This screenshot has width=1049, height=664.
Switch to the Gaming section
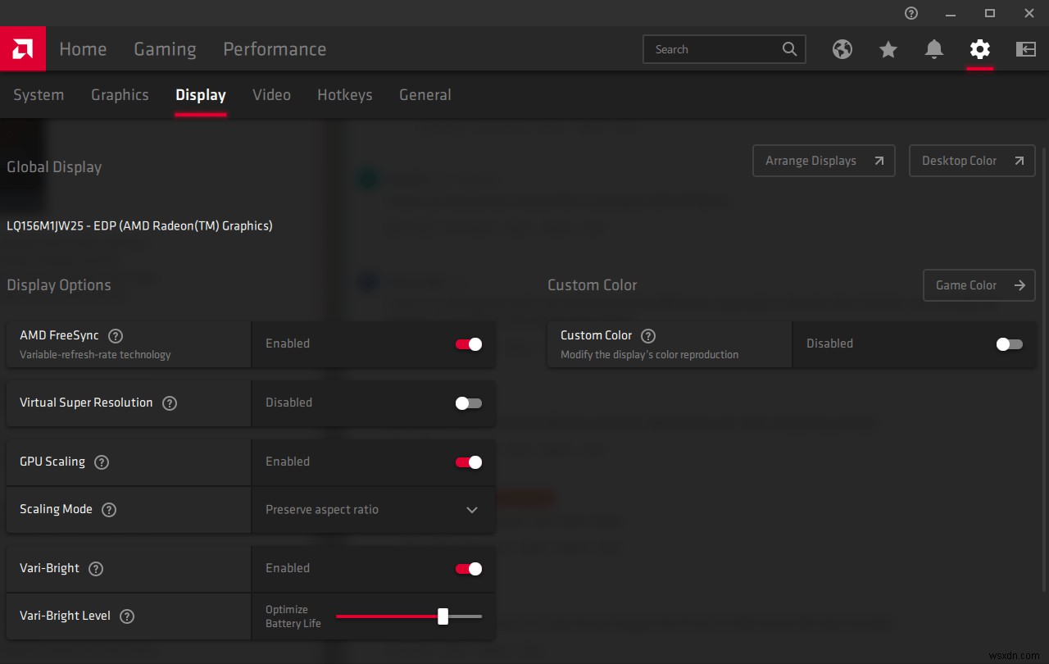[164, 49]
